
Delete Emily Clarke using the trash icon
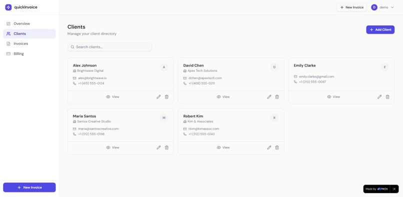coord(387,97)
